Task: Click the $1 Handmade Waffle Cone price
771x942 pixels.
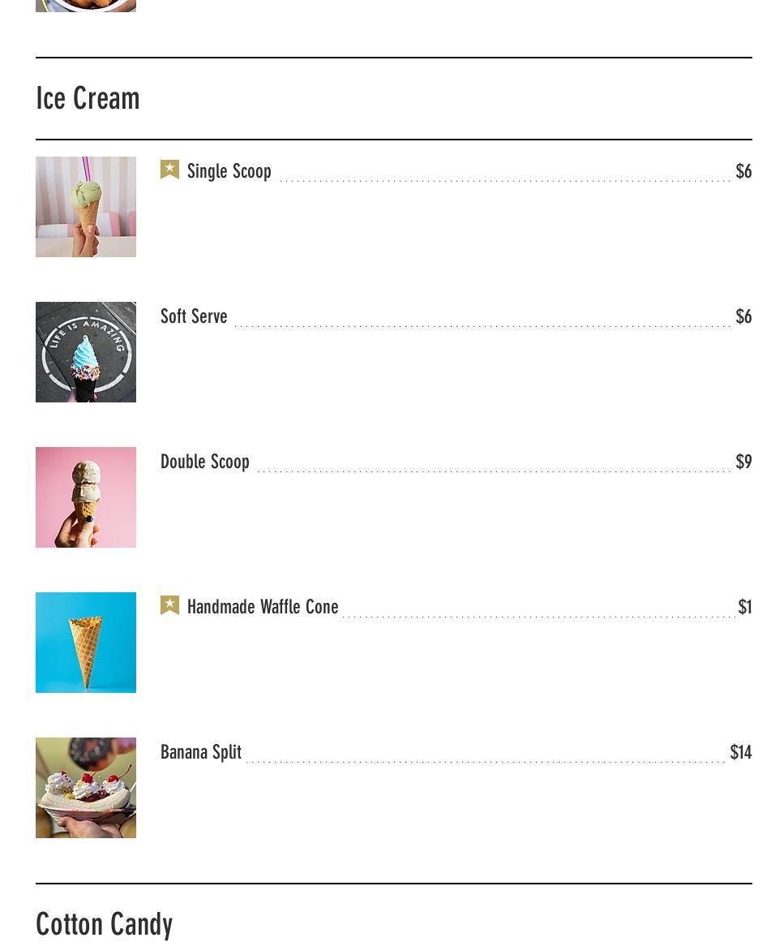Action: (x=744, y=607)
